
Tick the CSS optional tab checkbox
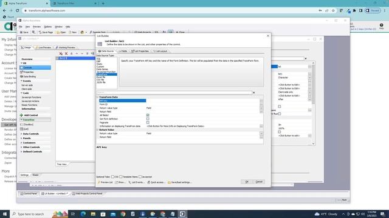(x=113, y=177)
